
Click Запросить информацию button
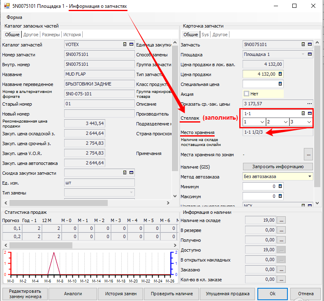click(x=278, y=167)
